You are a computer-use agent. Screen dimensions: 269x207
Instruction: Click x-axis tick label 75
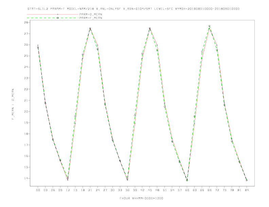coord(225,190)
